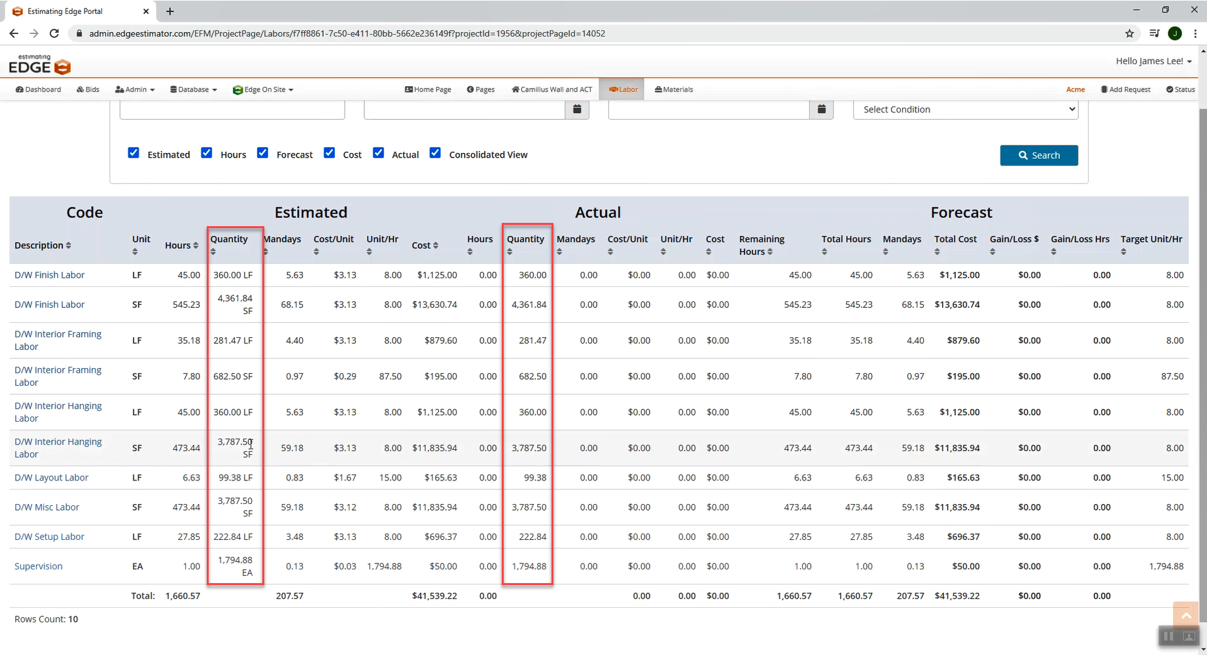Viewport: 1207px width, 655px height.
Task: Expand the Admin menu dropdown
Action: pyautogui.click(x=135, y=90)
